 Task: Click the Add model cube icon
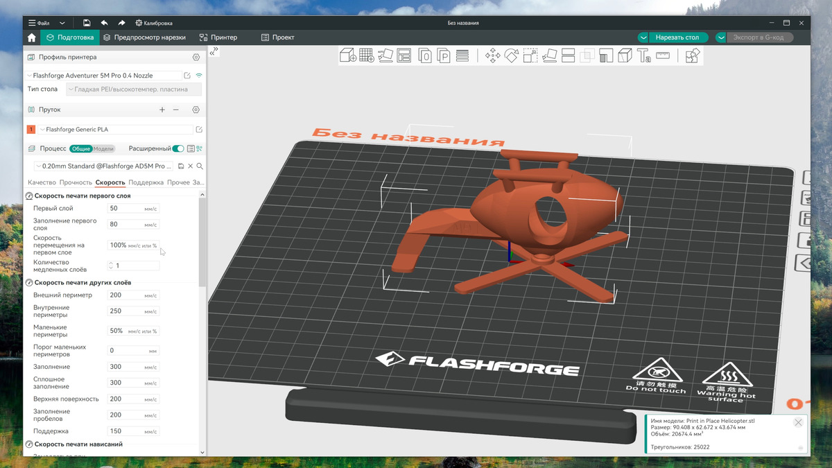348,55
